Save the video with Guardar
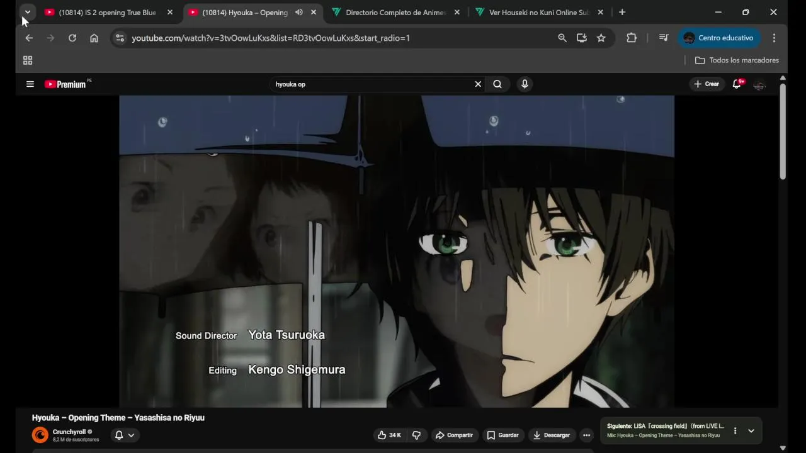Image resolution: width=806 pixels, height=453 pixels. pos(502,435)
